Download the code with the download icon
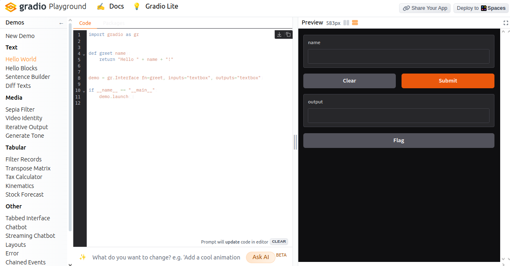Viewport: 510px width, 266px height. [279, 35]
